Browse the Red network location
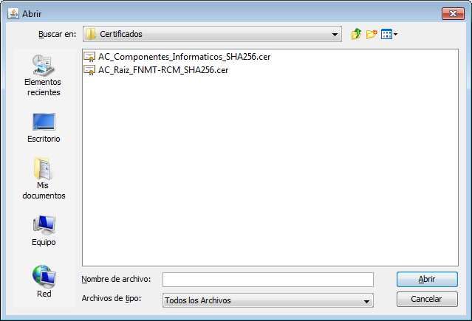472x321 pixels. click(x=44, y=281)
